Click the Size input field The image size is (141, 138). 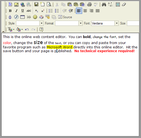pos(133,23)
